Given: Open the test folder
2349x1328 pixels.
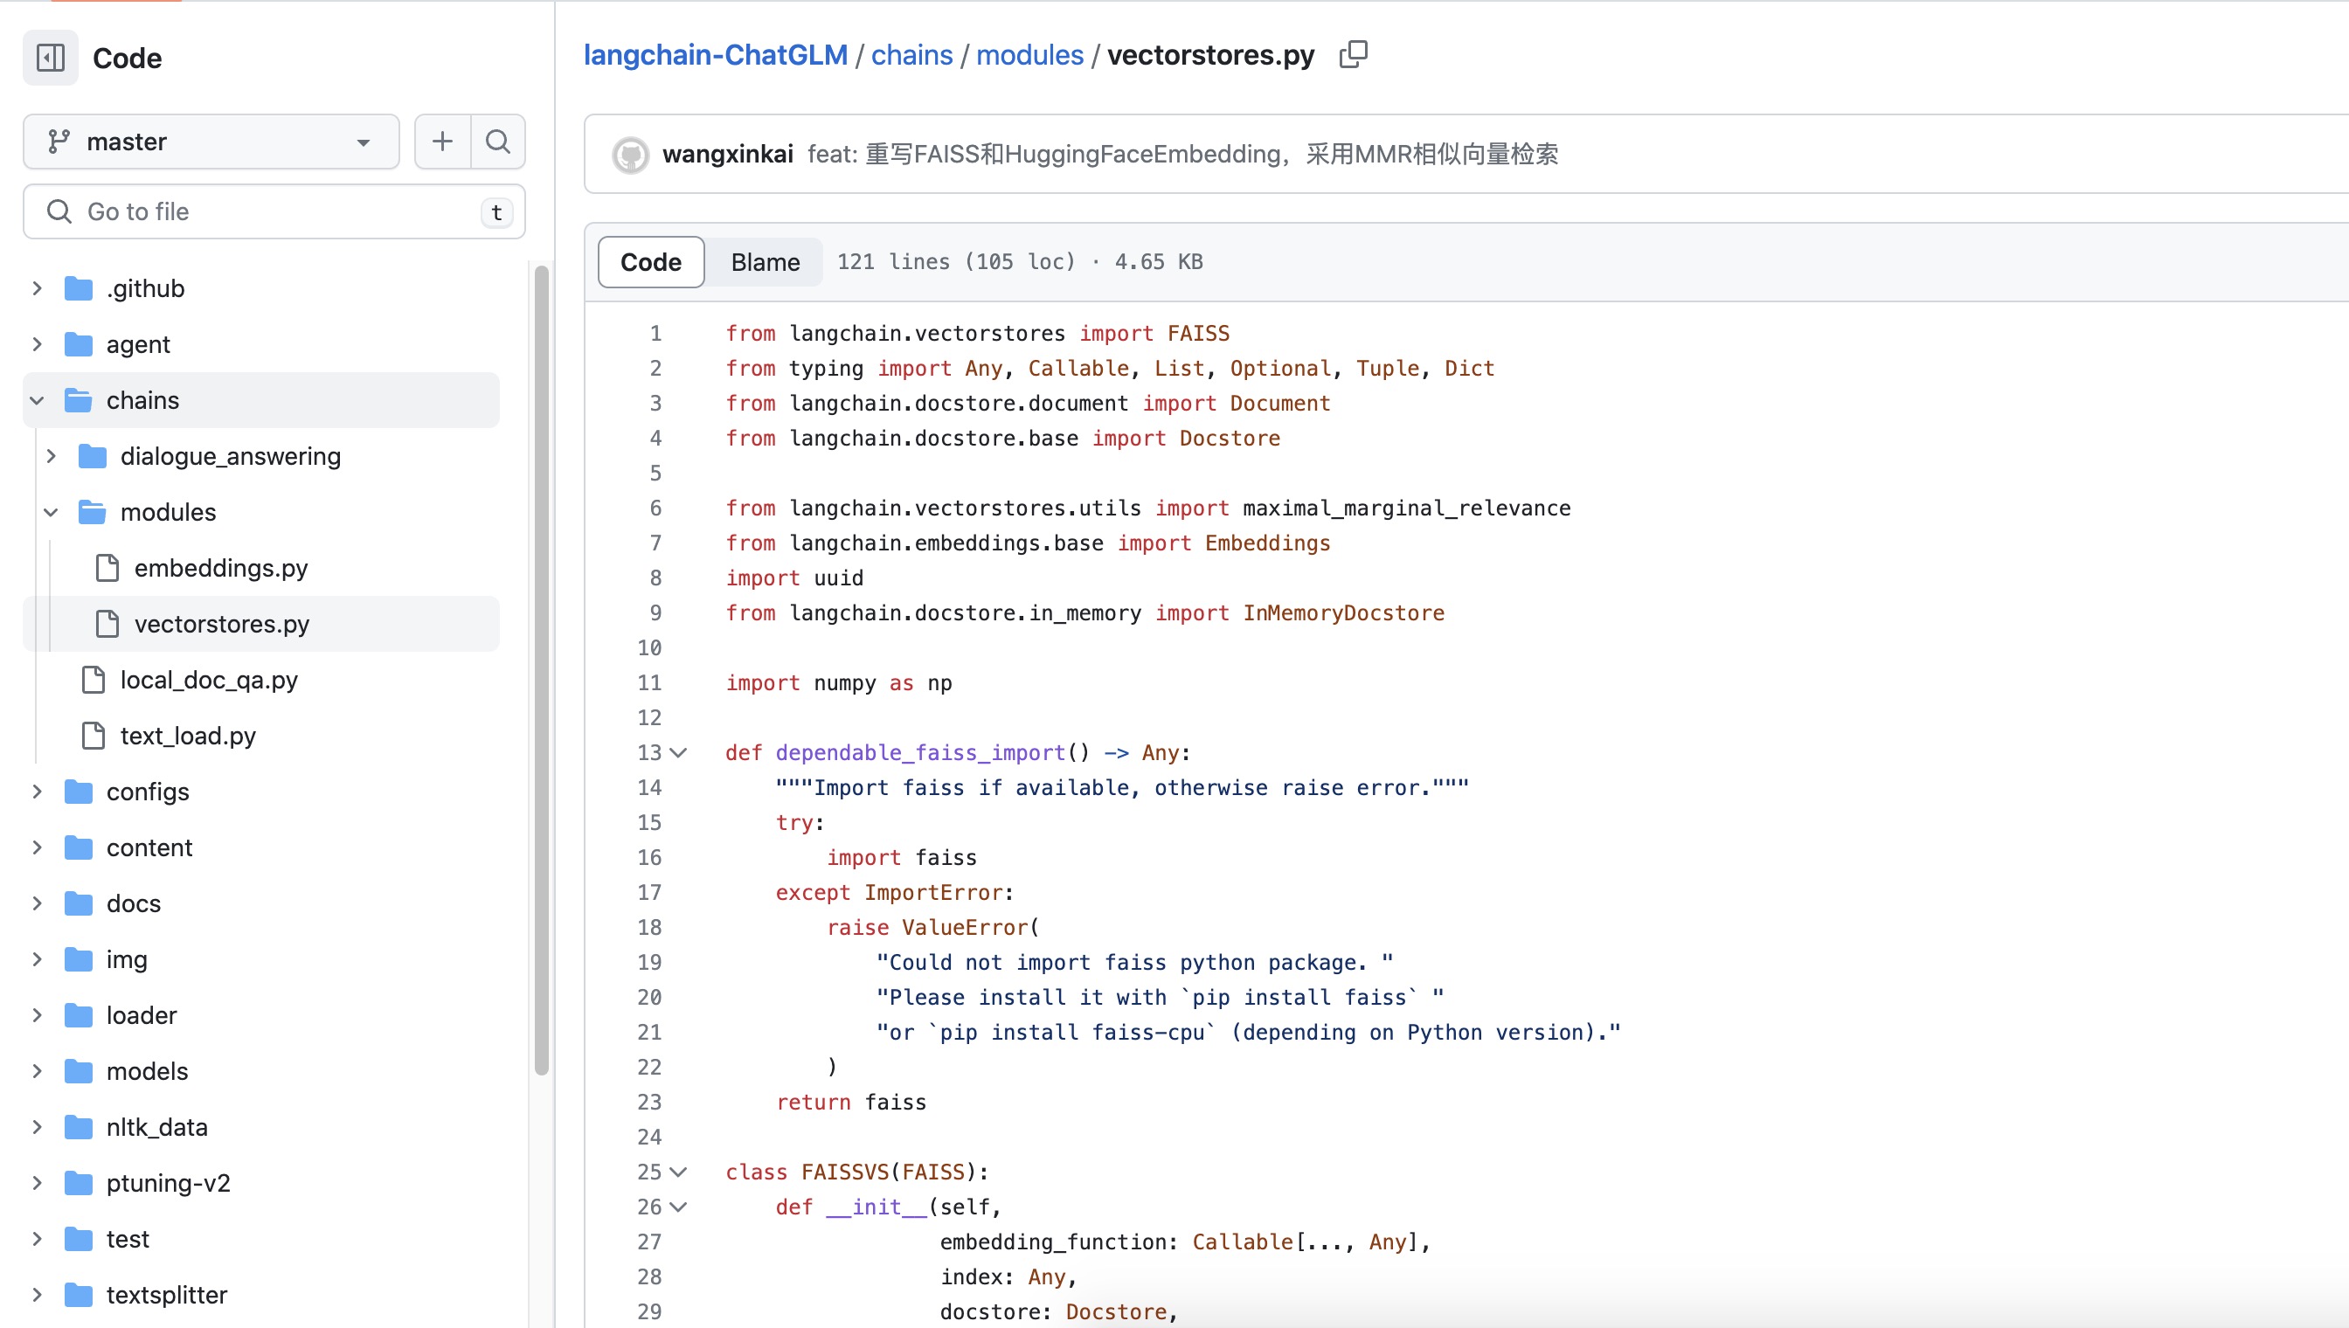Looking at the screenshot, I should click(128, 1239).
